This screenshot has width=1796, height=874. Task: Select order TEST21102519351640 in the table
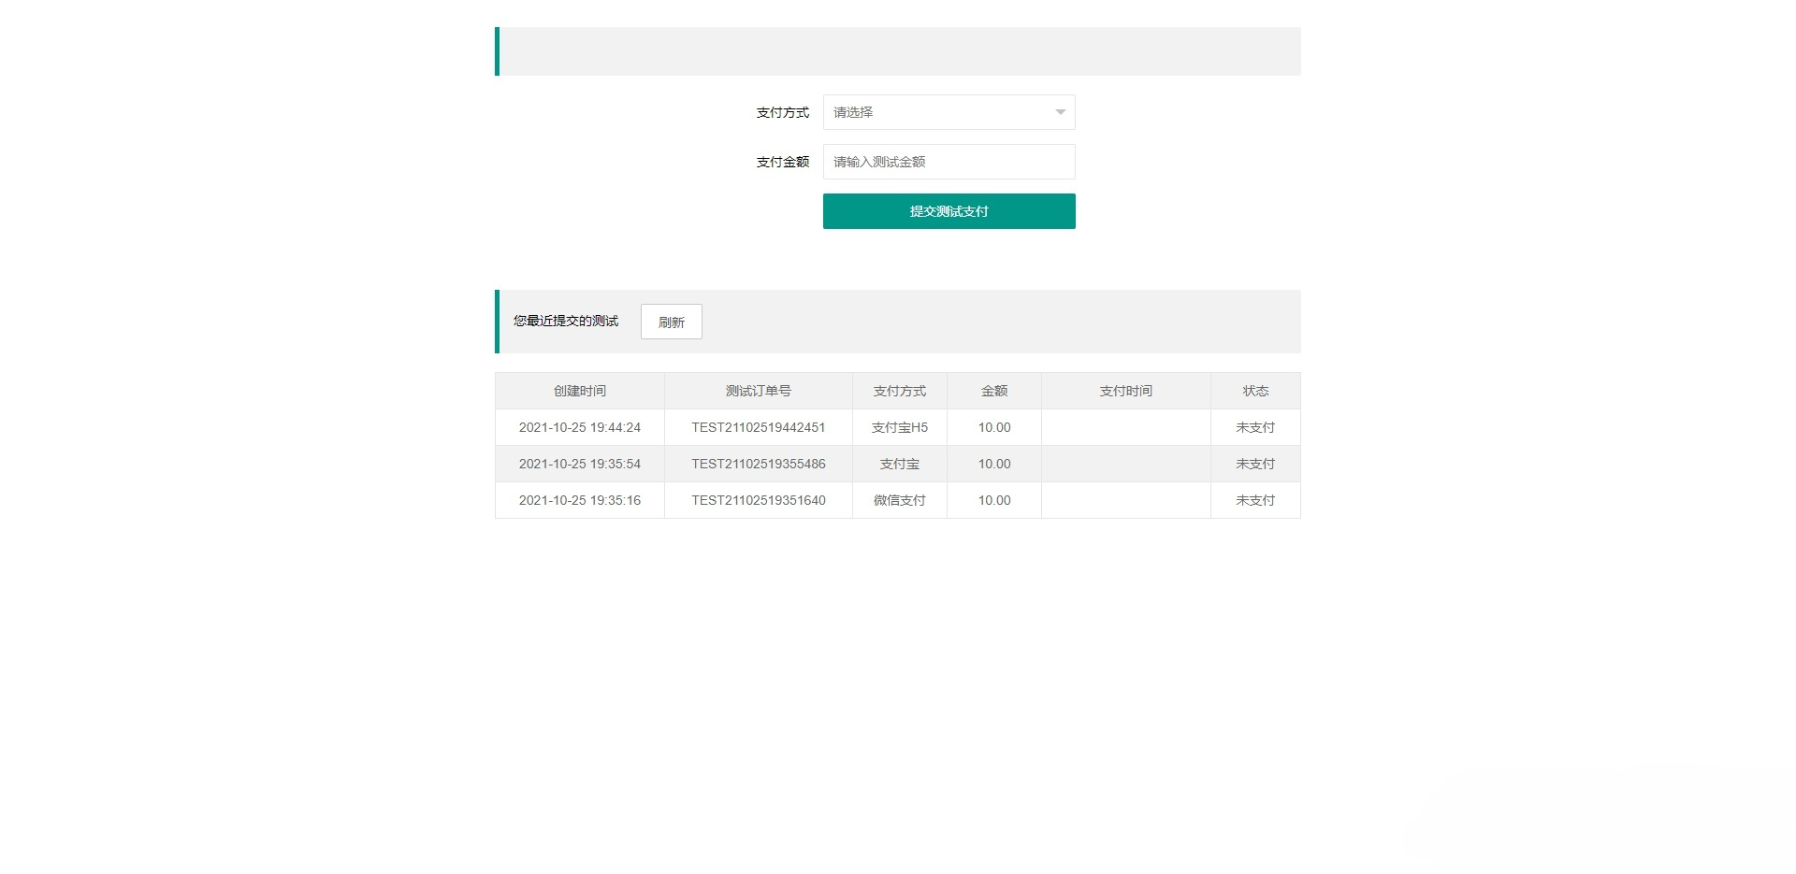pos(757,500)
